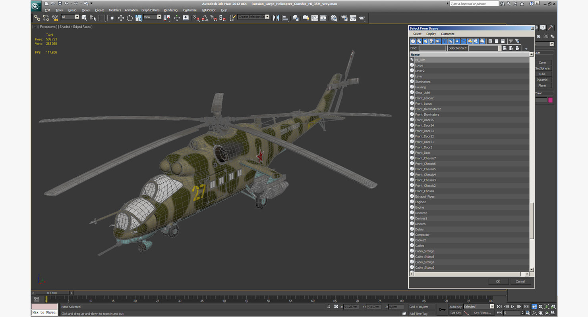Toggle Display Cameras filter in dialog
The height and width of the screenshot is (317, 588).
pos(432,41)
